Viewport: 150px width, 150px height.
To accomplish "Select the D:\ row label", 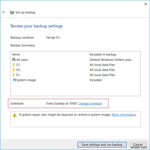I will (19, 70).
